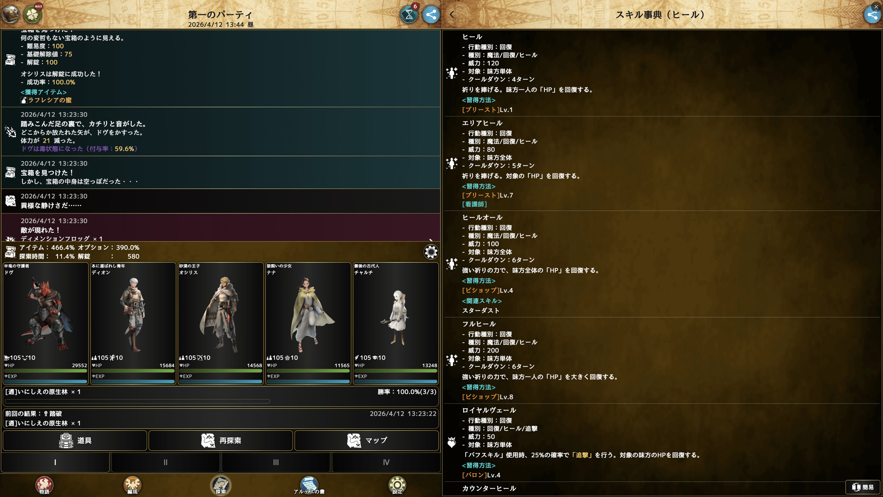Open the 設定 settings gear icon

point(397,485)
